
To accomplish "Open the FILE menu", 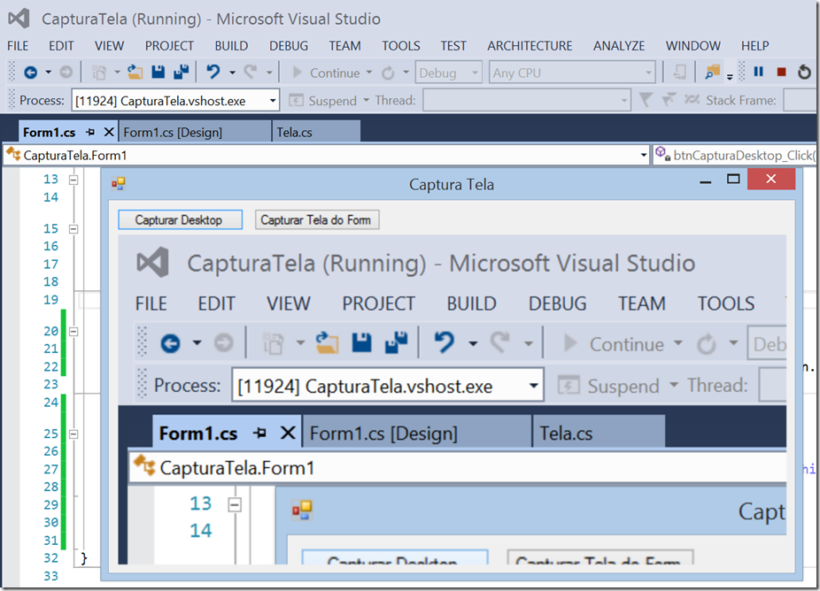I will pos(18,46).
